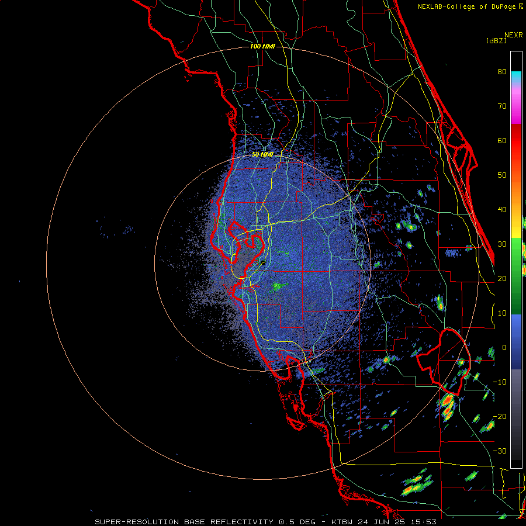
Task: Select the 60 value on the dBZ scale
Action: pyautogui.click(x=502, y=140)
